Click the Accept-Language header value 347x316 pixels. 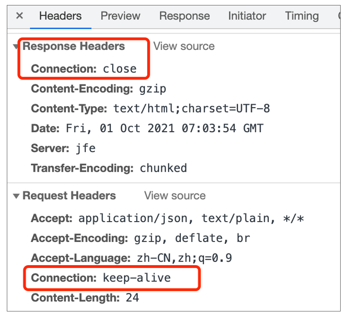[184, 258]
